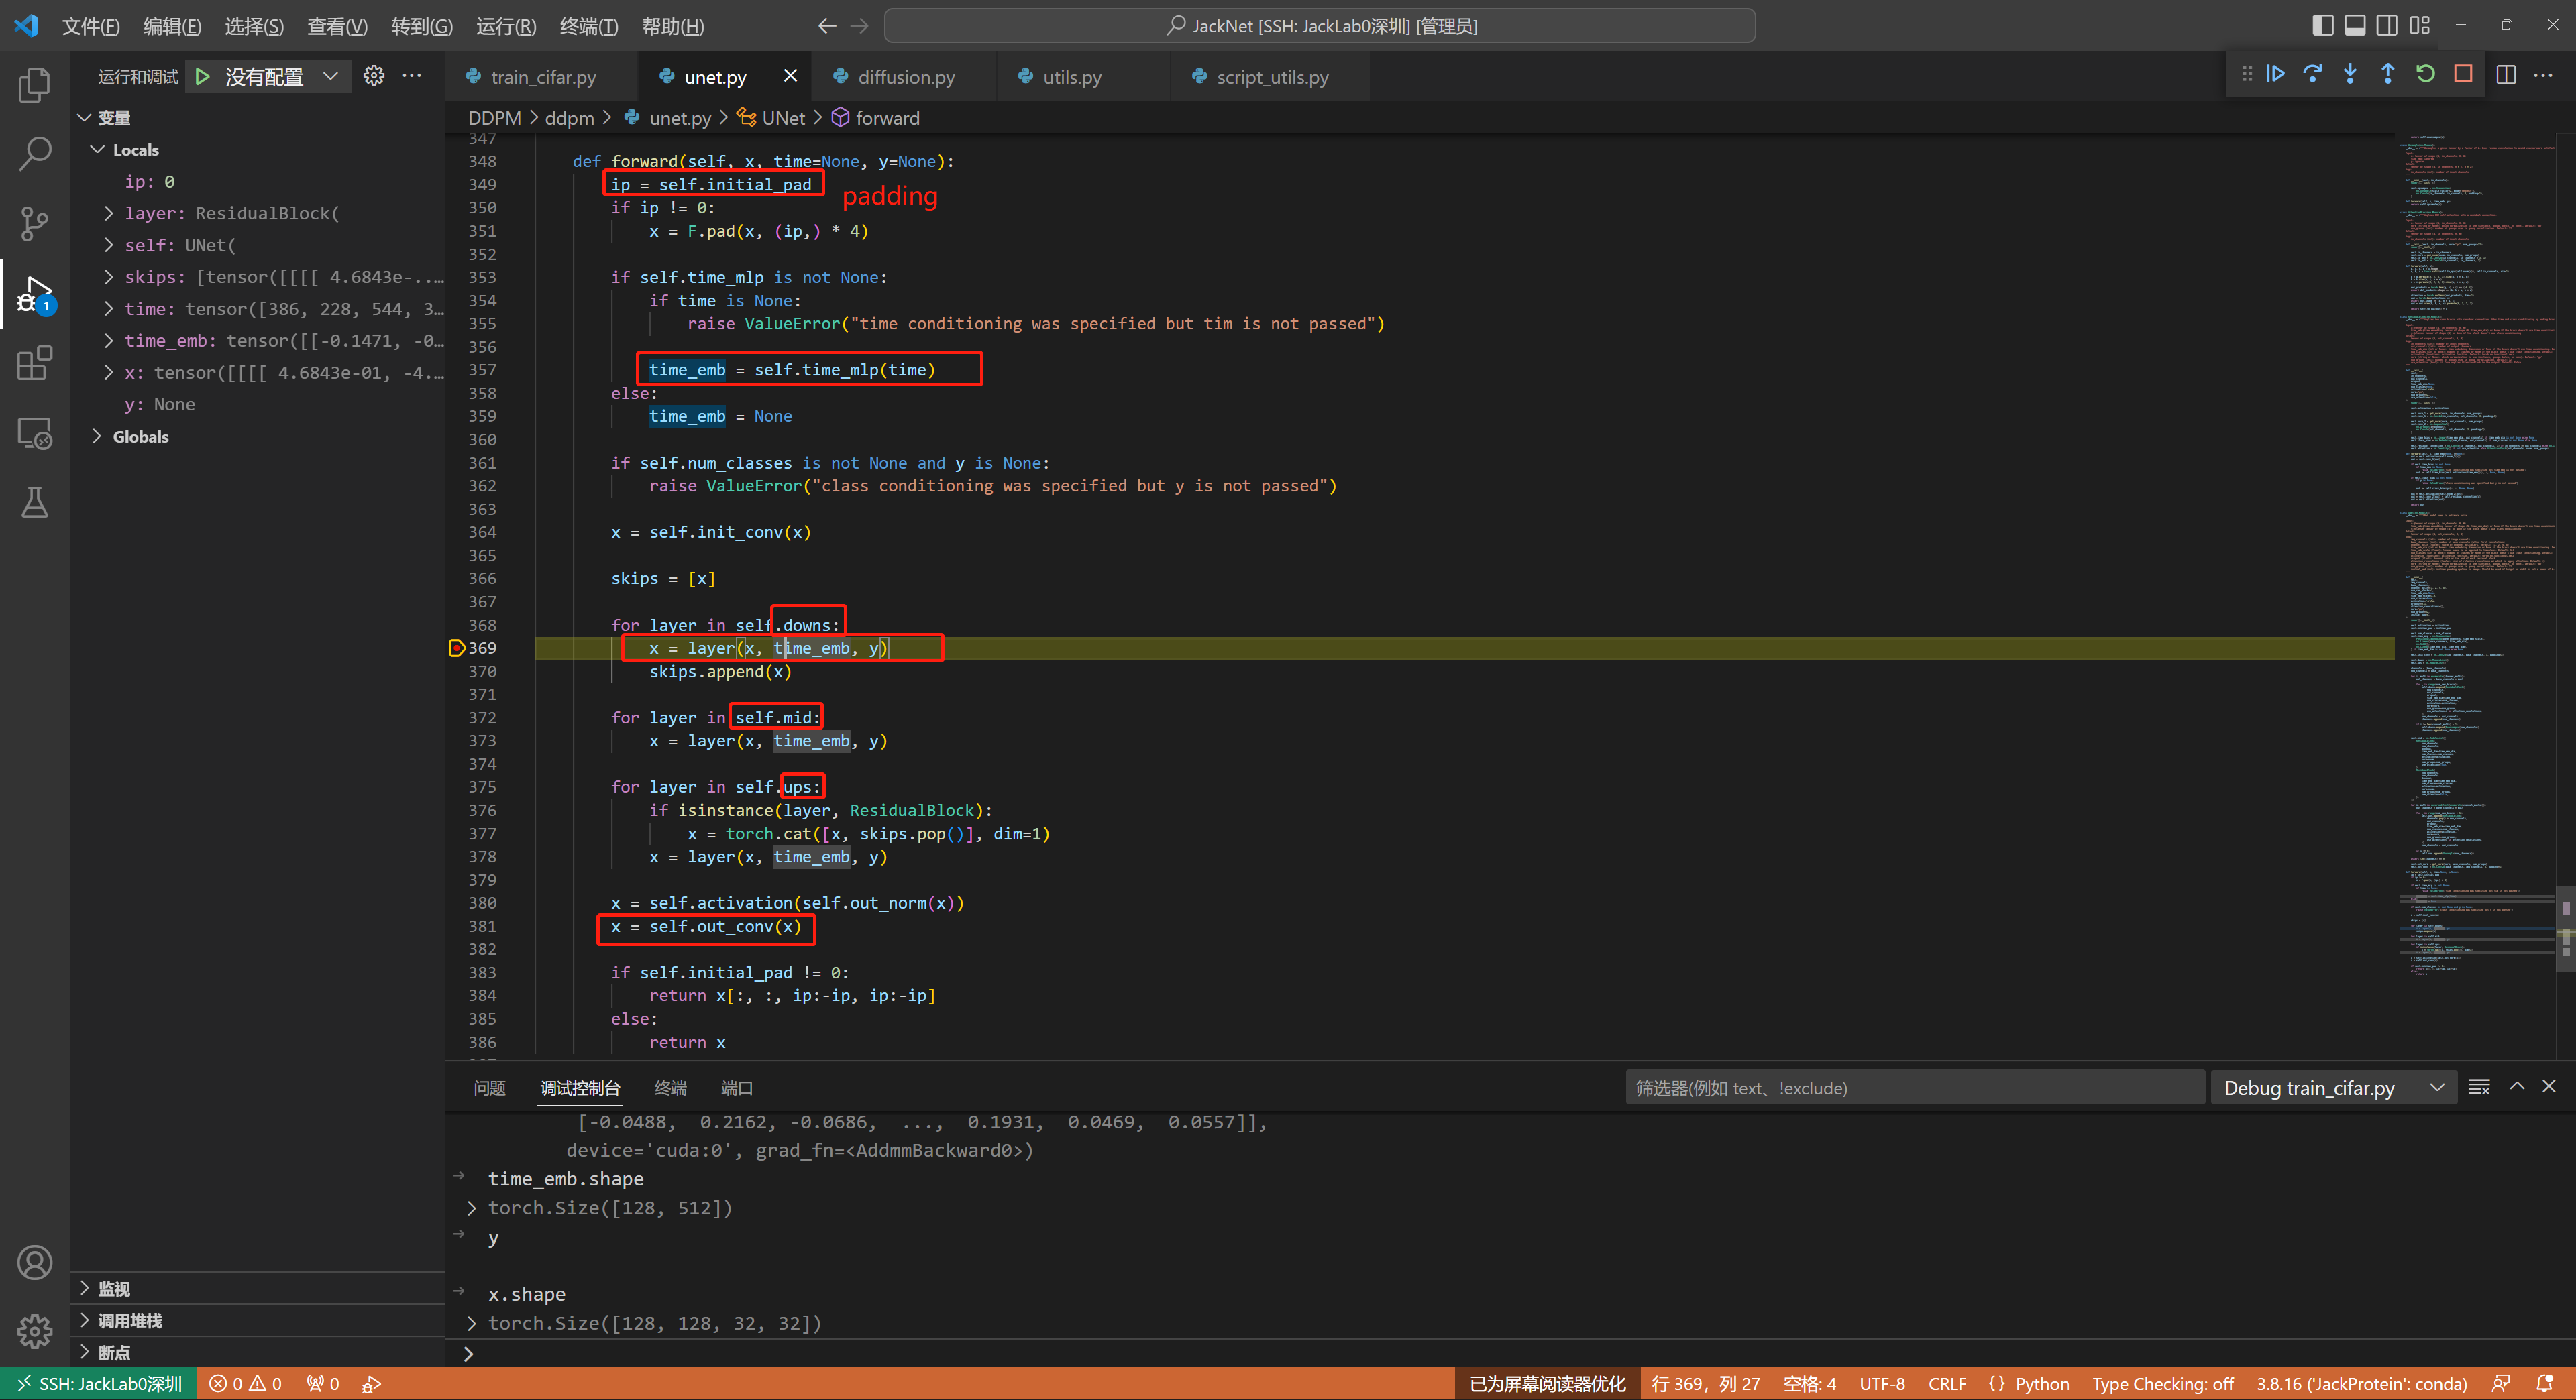Switch to the 问题 problems panel tab
This screenshot has width=2576, height=1400.
click(489, 1088)
